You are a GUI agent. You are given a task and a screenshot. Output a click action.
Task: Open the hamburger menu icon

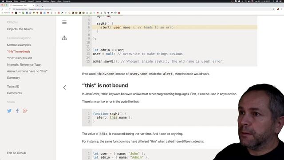tap(64, 22)
